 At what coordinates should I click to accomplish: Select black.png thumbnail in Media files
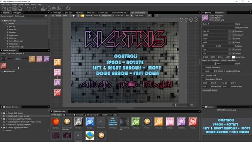click(x=78, y=121)
